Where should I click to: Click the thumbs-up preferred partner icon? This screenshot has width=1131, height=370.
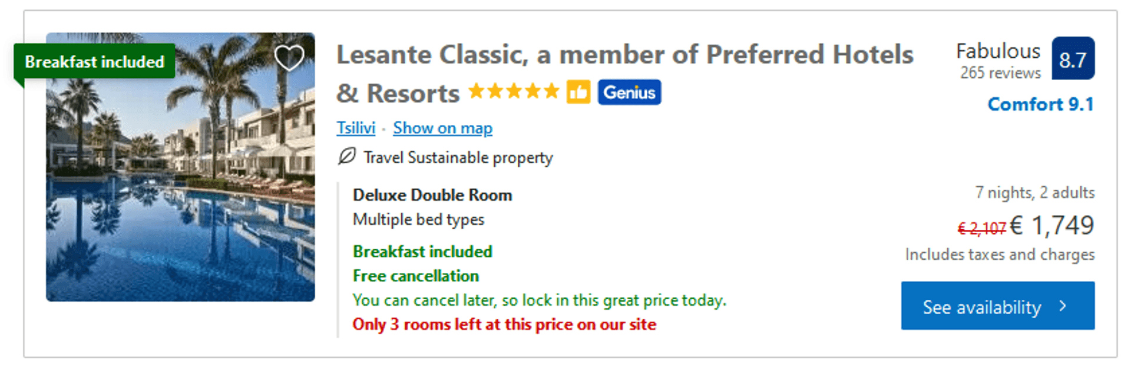click(578, 92)
